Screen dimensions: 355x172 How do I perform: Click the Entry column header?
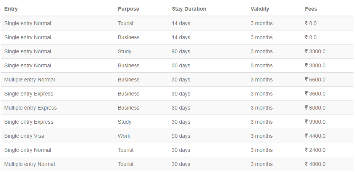point(11,9)
